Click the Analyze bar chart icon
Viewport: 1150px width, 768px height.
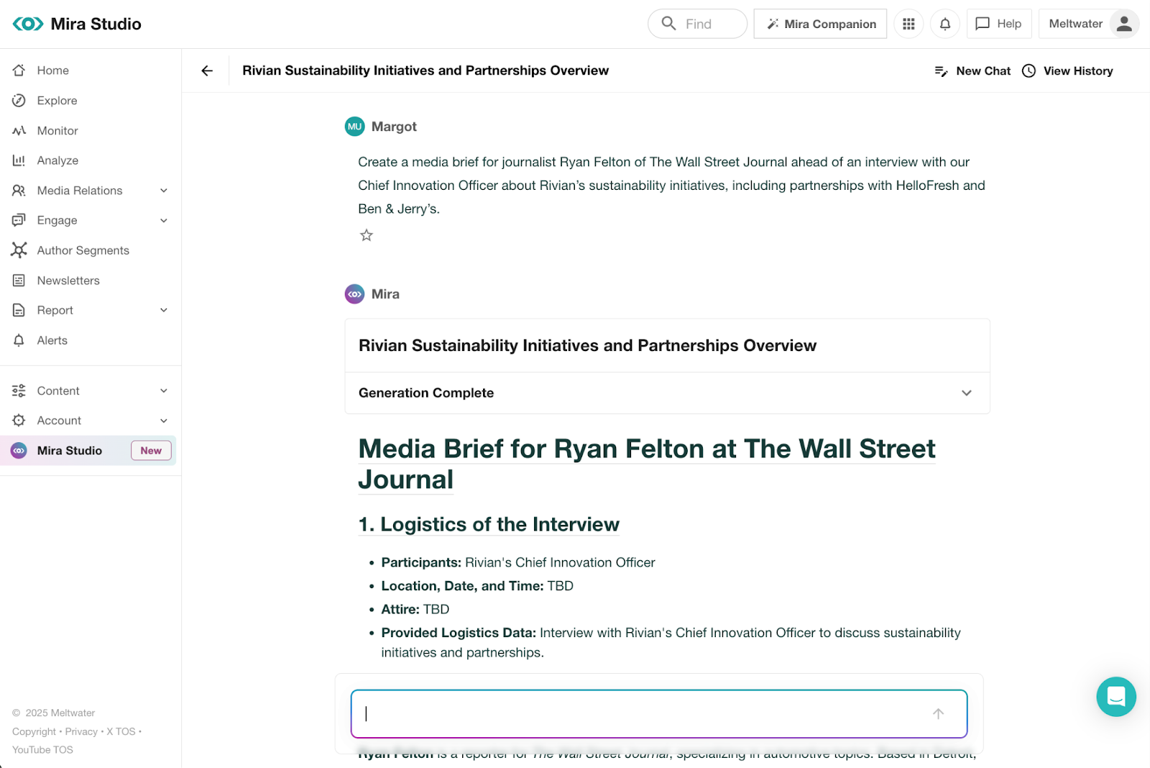pos(19,160)
